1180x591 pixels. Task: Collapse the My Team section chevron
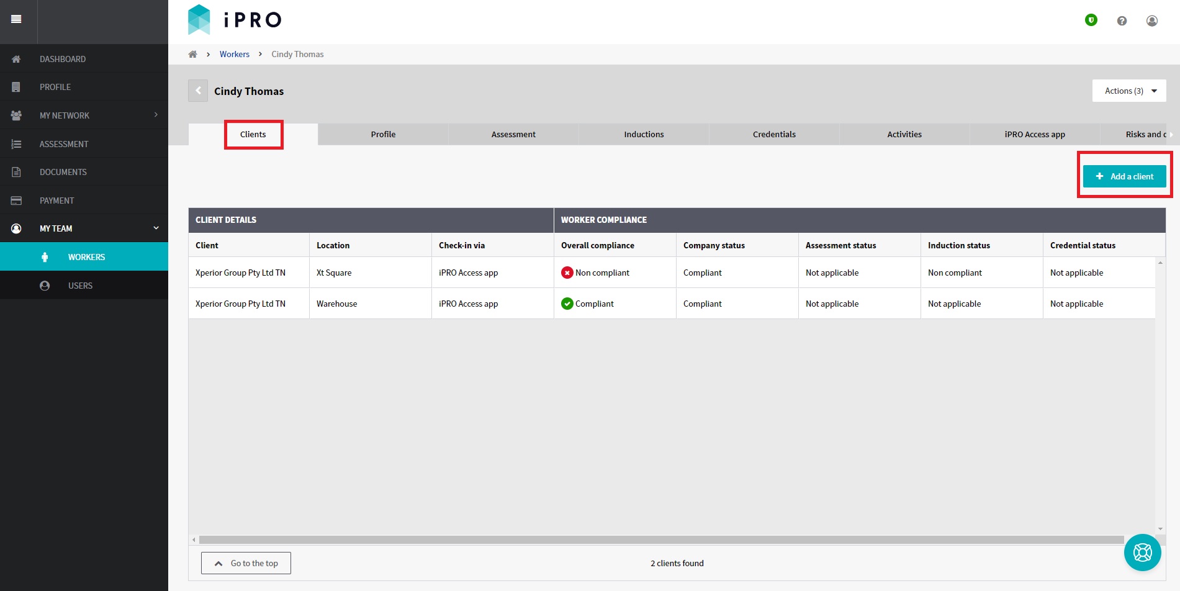(156, 228)
